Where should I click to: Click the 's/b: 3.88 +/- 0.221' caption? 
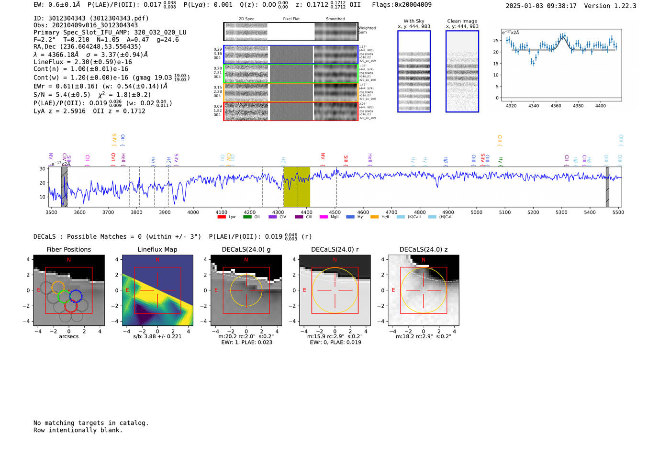click(157, 336)
